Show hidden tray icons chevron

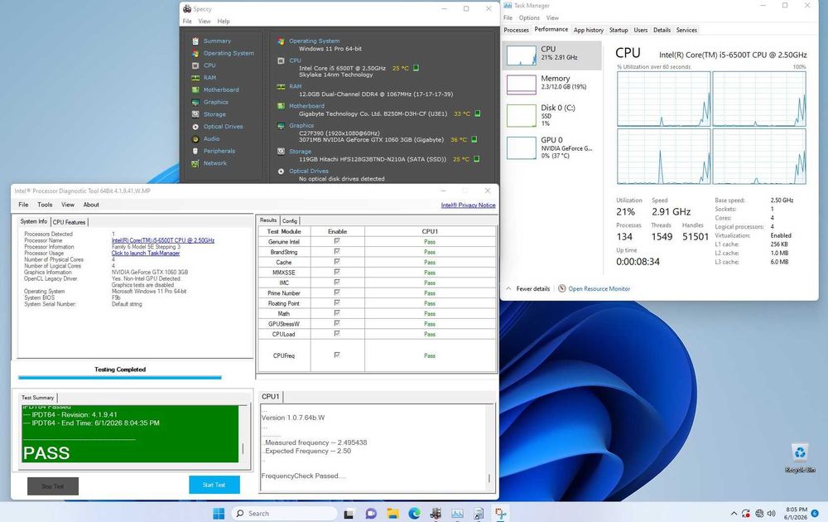[x=734, y=514]
